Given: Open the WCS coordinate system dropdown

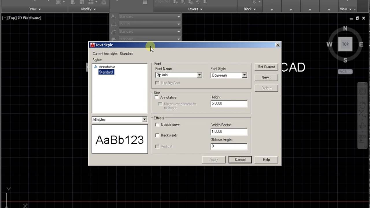Looking at the screenshot, I should tap(345, 72).
